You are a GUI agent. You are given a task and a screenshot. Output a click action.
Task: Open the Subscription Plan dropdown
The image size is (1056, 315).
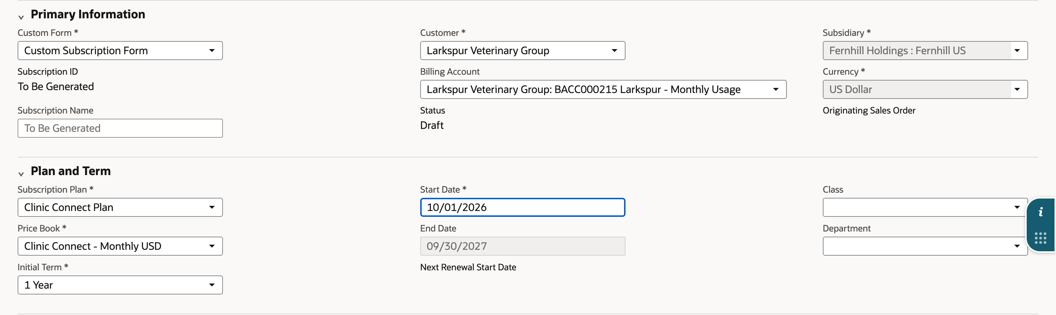(120, 207)
